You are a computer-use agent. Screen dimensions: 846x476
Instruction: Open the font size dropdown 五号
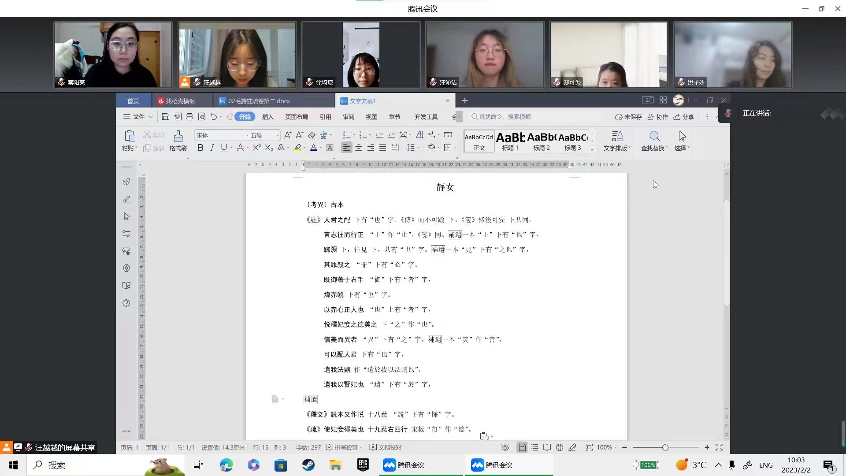pos(277,135)
